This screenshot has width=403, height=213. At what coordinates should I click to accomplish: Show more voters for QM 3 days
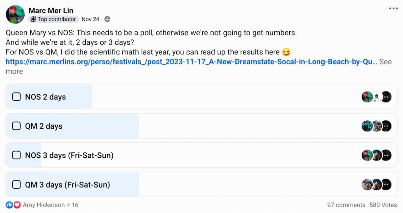[x=386, y=184]
